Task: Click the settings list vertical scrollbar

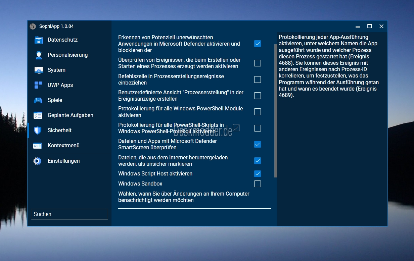Action: (276, 111)
